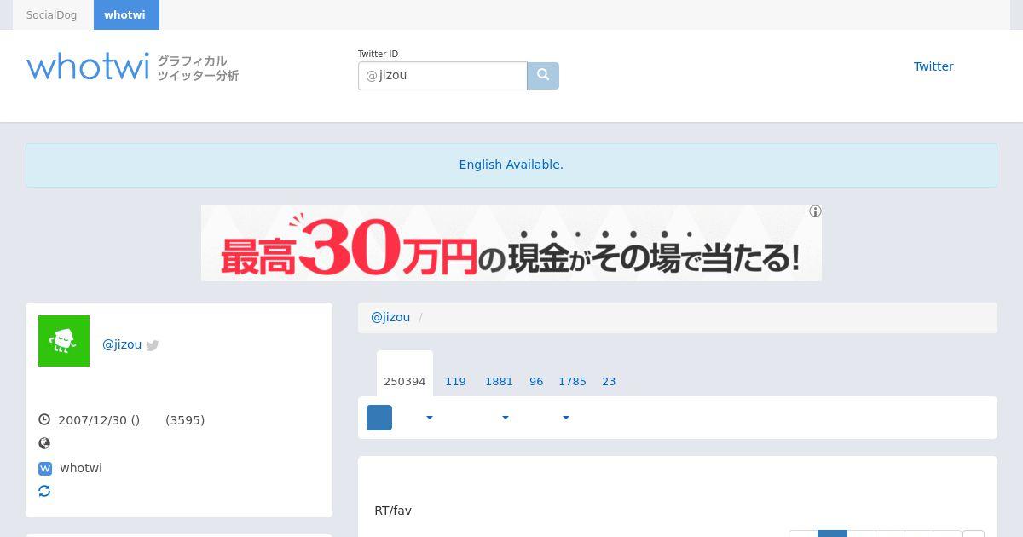Click the clock icon beside 2007/12/30
Viewport: 1023px width, 537px height.
[44, 419]
